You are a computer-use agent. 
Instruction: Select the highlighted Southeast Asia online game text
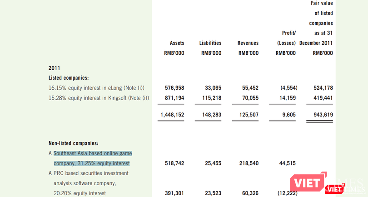point(92,158)
